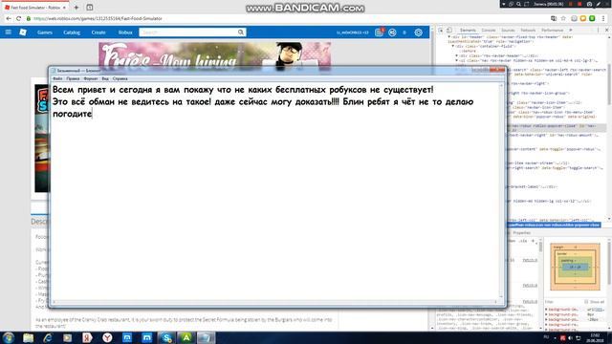Click the orange browser extension icon
Image resolution: width=612 pixels, height=344 pixels.
(583, 18)
